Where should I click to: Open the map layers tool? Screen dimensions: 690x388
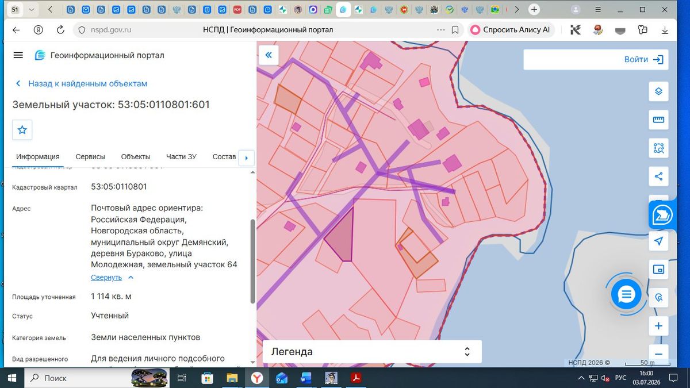[x=658, y=91]
